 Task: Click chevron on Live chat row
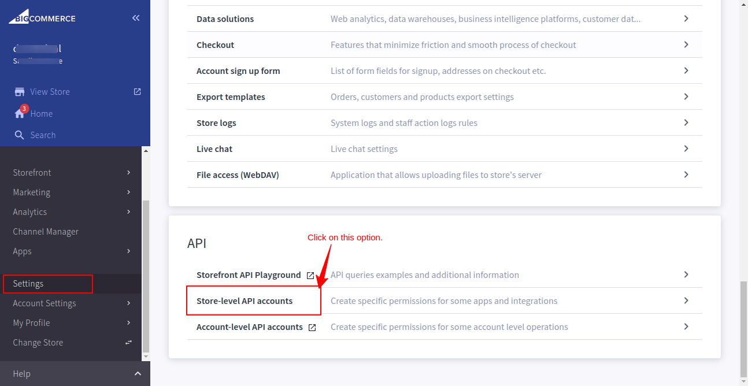686,149
